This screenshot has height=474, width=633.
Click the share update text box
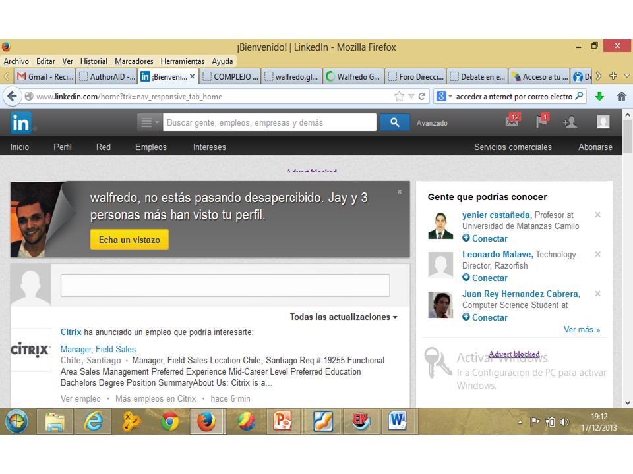(x=225, y=285)
